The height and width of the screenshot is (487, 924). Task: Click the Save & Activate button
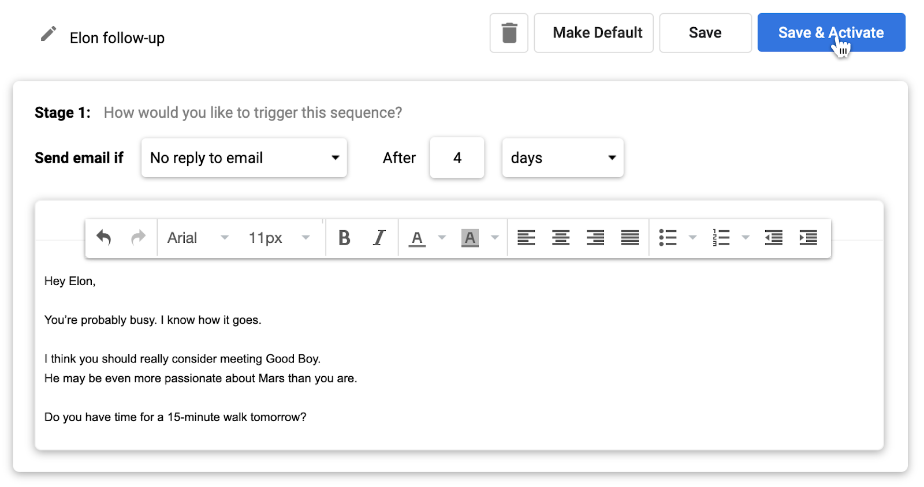830,33
